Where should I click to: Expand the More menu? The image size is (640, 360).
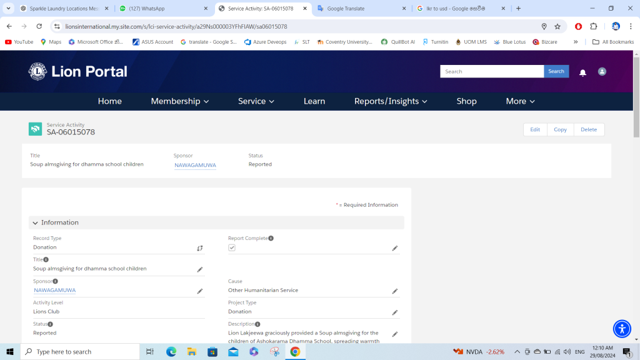521,101
